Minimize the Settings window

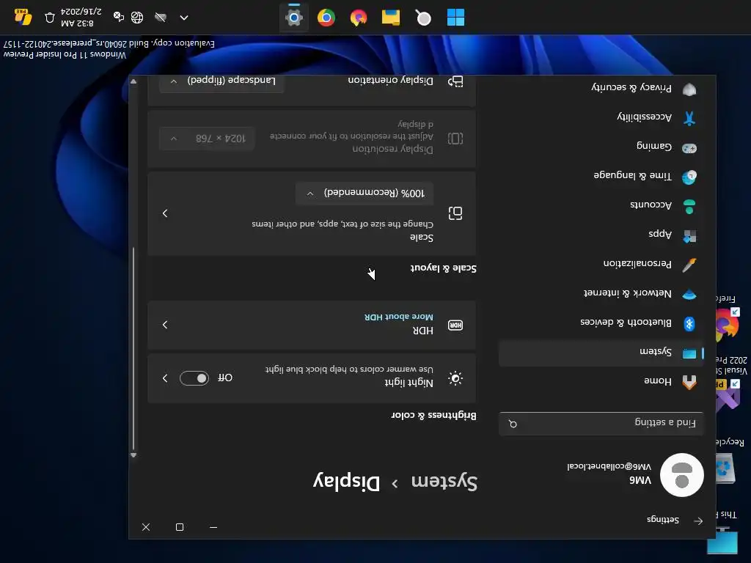tap(213, 527)
